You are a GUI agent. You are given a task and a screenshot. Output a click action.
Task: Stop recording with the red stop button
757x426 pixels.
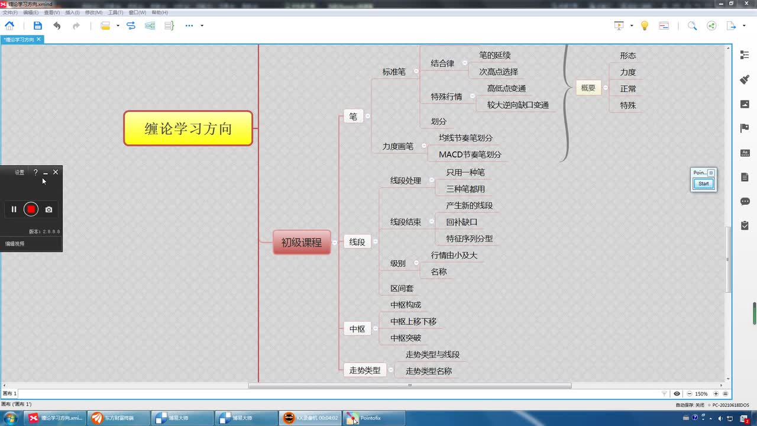[31, 209]
